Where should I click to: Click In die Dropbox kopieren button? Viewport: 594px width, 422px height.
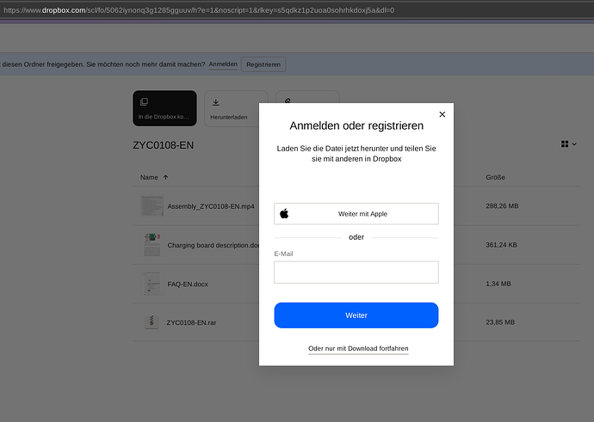pyautogui.click(x=164, y=108)
